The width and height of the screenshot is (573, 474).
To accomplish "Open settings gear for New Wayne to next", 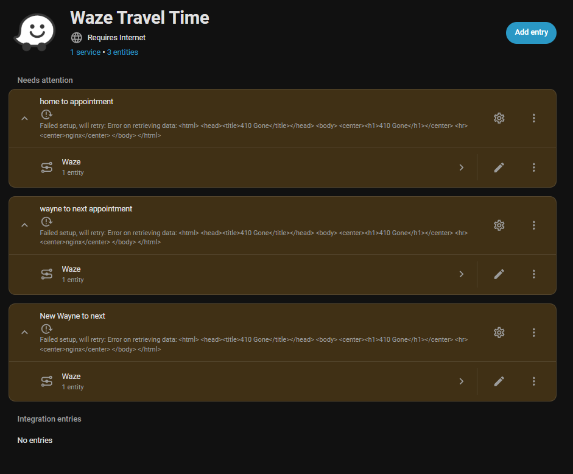I will 499,333.
